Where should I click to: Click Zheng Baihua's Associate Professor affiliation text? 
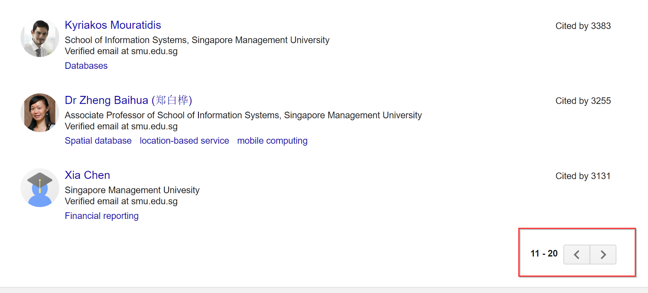click(243, 115)
